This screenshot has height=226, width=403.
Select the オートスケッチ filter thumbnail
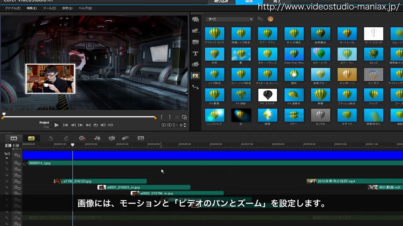(373, 34)
